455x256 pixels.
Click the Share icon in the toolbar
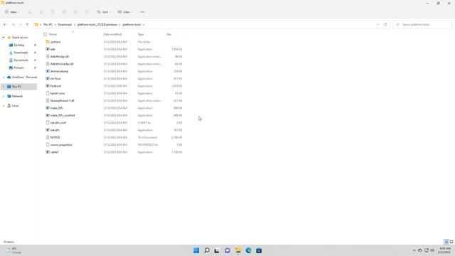pos(75,12)
